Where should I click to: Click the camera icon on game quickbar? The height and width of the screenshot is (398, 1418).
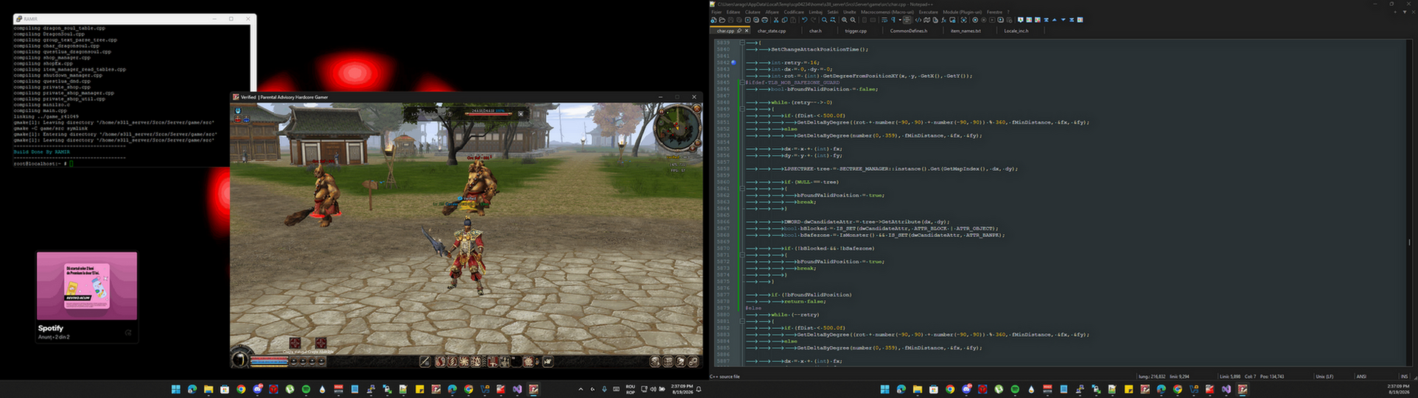click(x=548, y=361)
